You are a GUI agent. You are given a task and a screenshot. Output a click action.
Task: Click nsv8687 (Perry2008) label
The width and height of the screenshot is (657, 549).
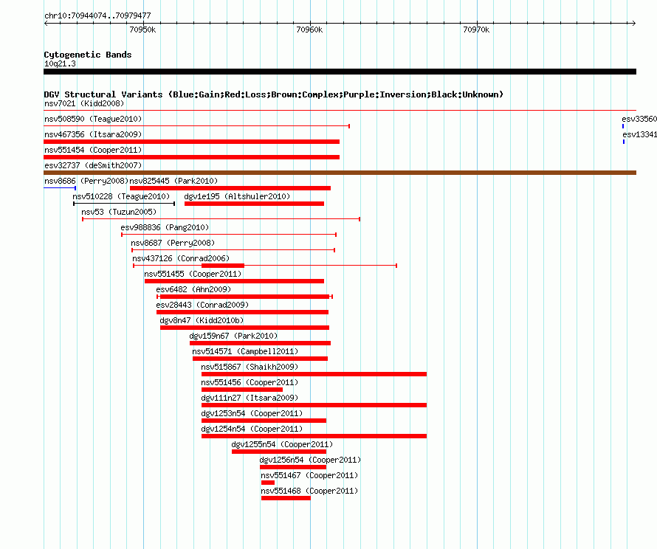coord(173,243)
